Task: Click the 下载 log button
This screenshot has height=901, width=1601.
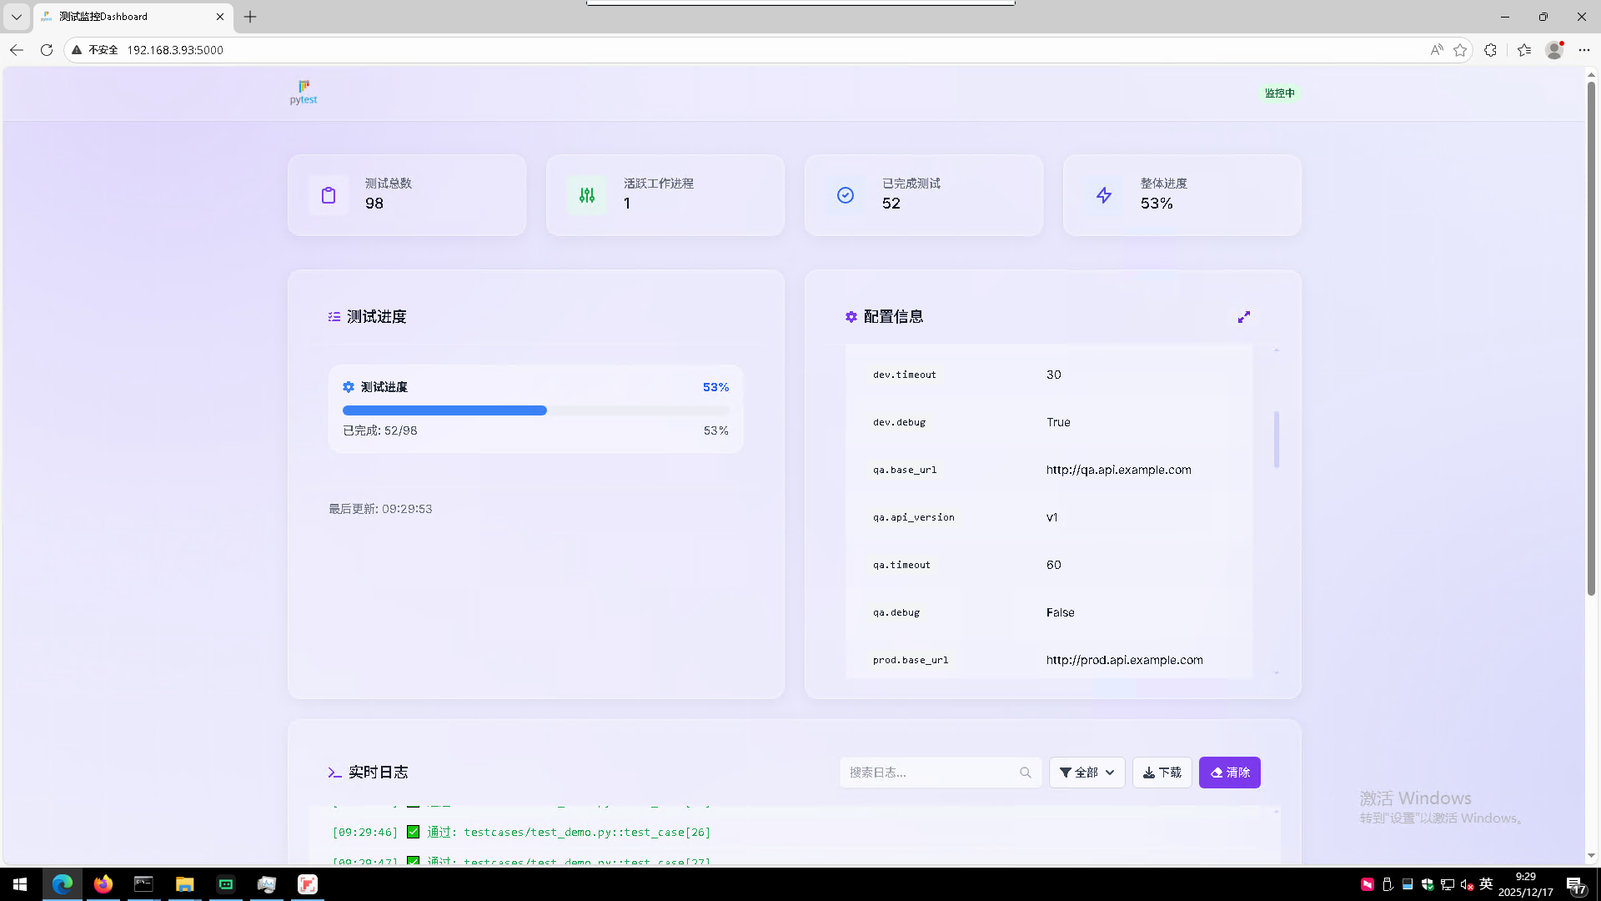Action: pyautogui.click(x=1162, y=773)
